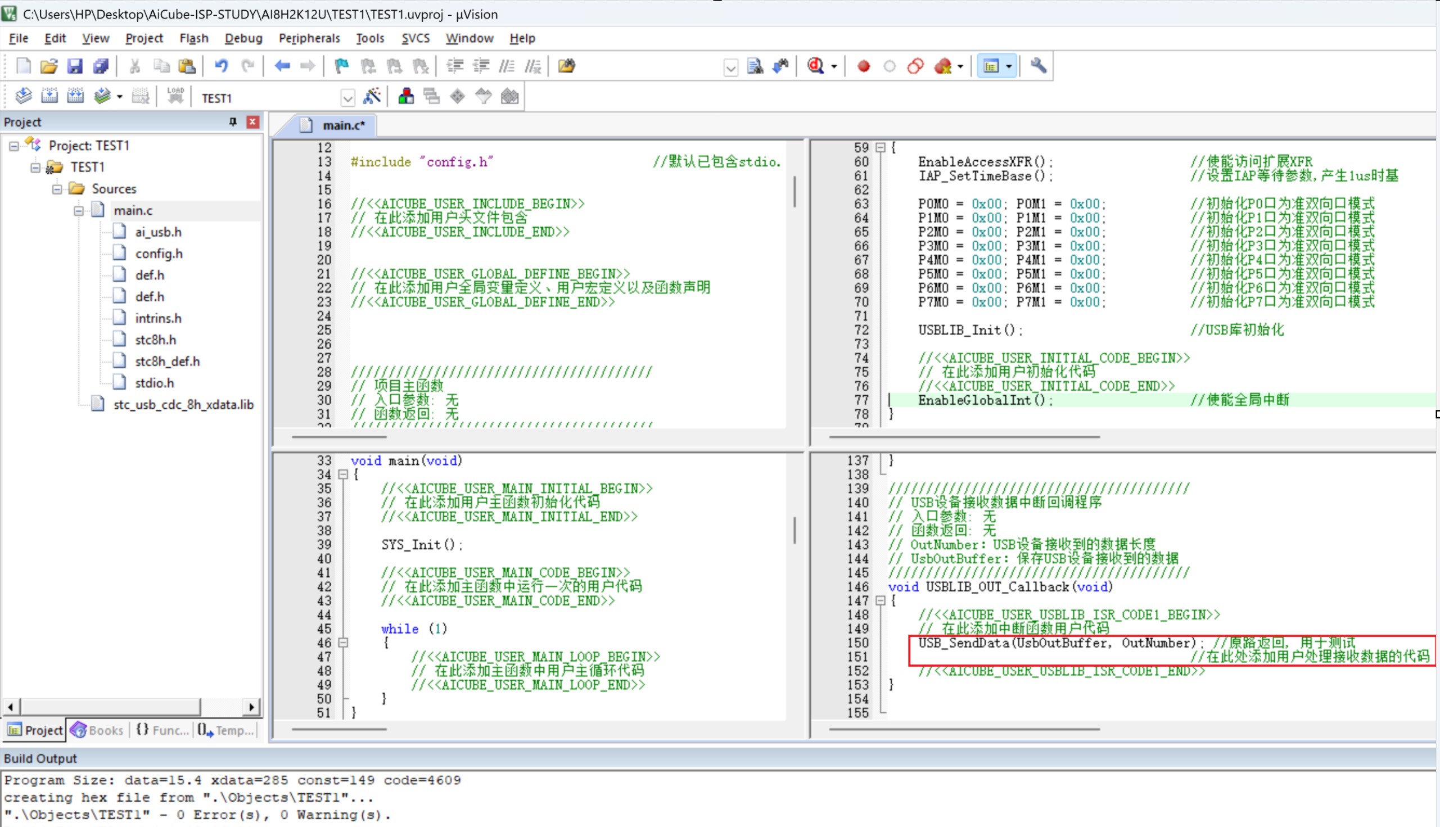Click the Download to flash icon
This screenshot has height=827, width=1440.
click(x=175, y=97)
